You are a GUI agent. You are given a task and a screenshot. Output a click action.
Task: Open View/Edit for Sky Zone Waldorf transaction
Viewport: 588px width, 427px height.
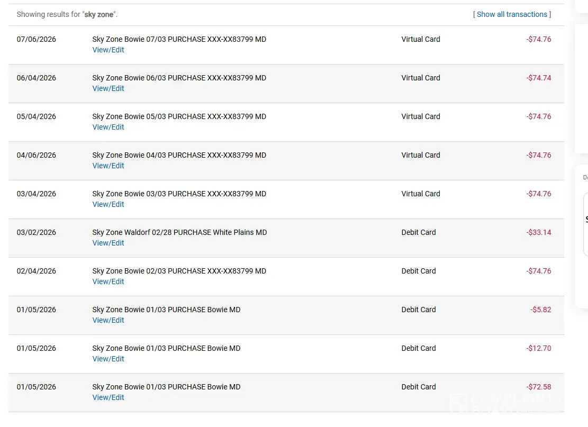pos(108,243)
